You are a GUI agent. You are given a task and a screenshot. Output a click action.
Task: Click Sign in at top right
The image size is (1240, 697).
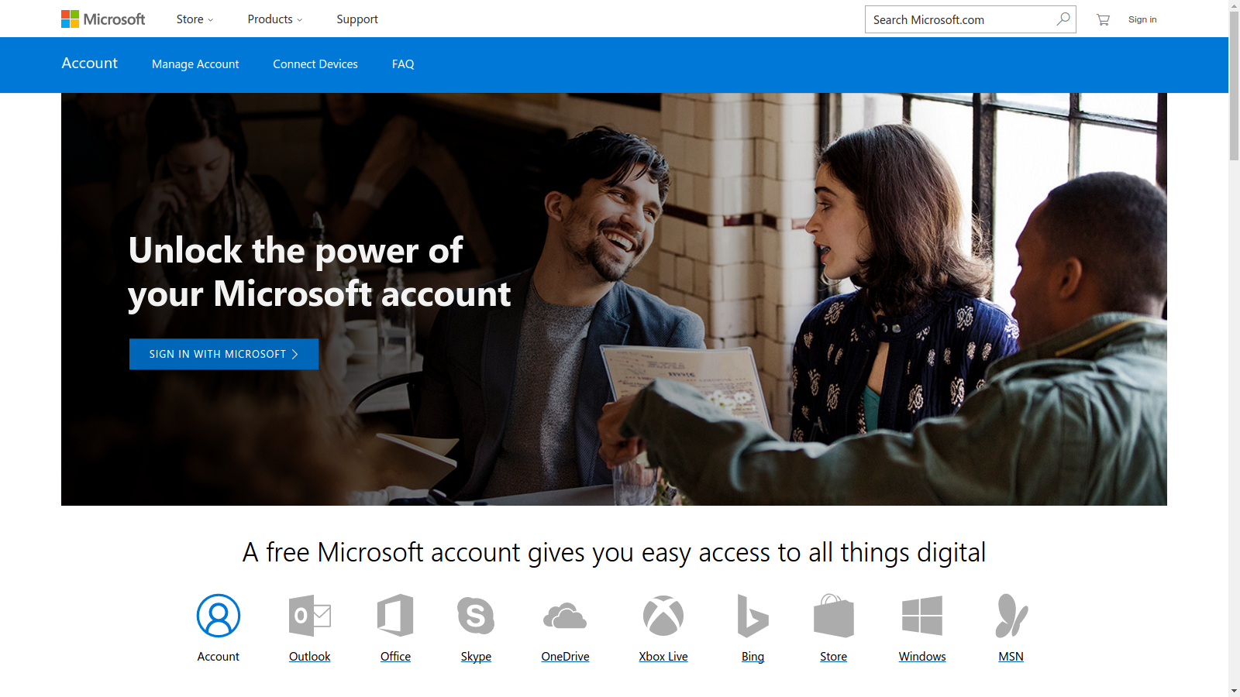click(1142, 19)
